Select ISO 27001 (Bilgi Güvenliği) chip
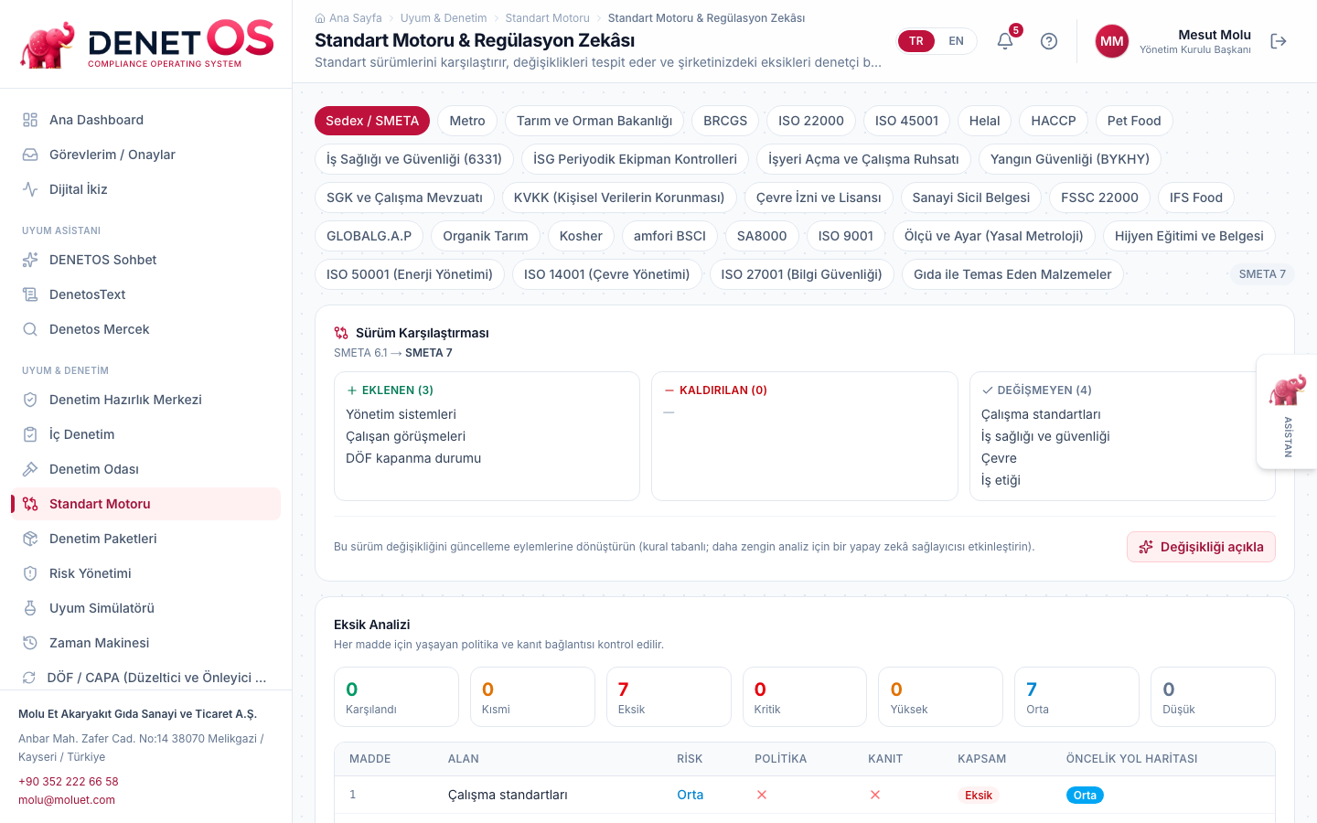1317x823 pixels. click(801, 274)
